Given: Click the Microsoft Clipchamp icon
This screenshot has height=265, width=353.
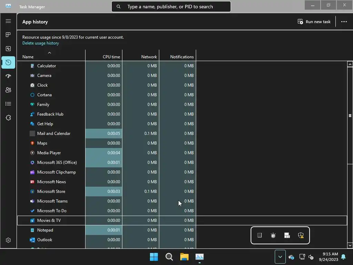Looking at the screenshot, I should pyautogui.click(x=32, y=172).
